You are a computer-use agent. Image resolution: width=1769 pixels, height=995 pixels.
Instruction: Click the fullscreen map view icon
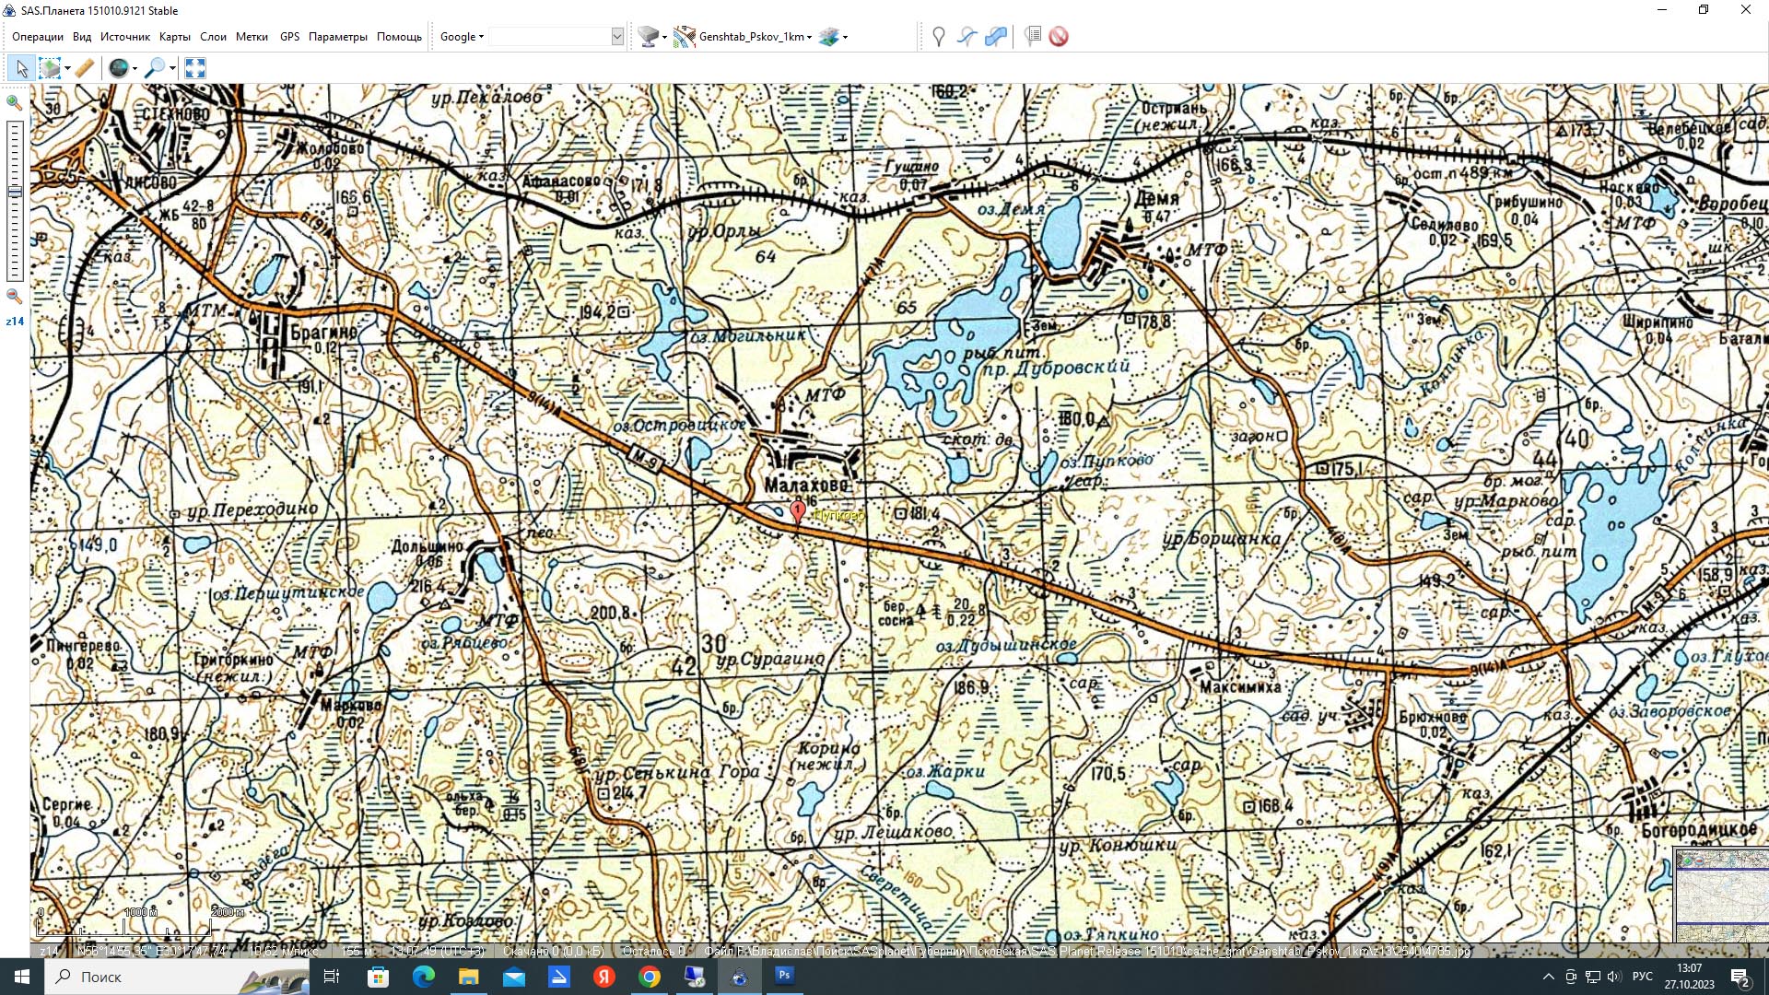[x=195, y=68]
